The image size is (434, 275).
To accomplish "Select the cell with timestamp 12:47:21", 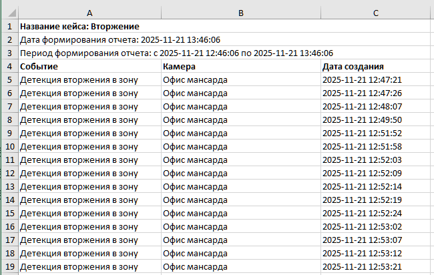I will pyautogui.click(x=362, y=80).
